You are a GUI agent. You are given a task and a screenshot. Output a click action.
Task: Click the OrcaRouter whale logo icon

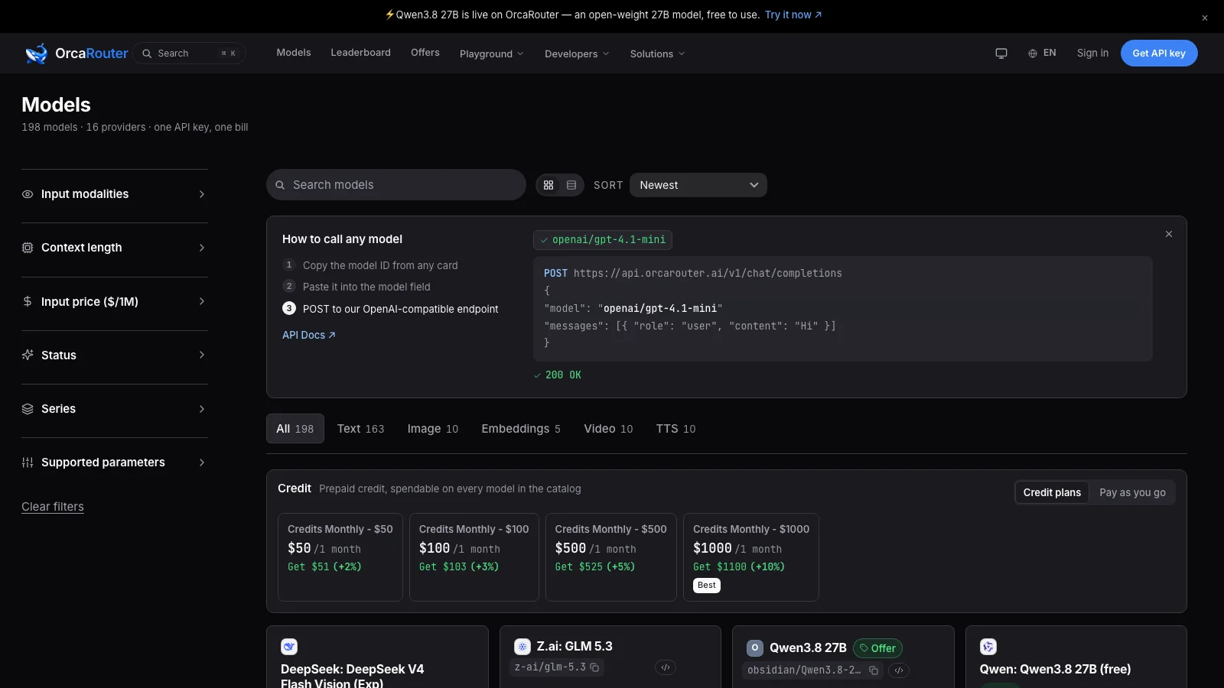[36, 54]
